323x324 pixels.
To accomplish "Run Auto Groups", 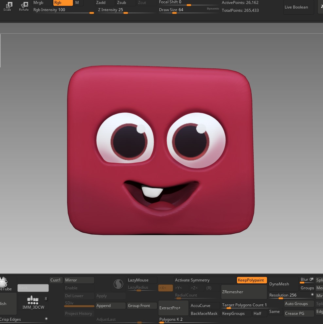I will pyautogui.click(x=299, y=303).
